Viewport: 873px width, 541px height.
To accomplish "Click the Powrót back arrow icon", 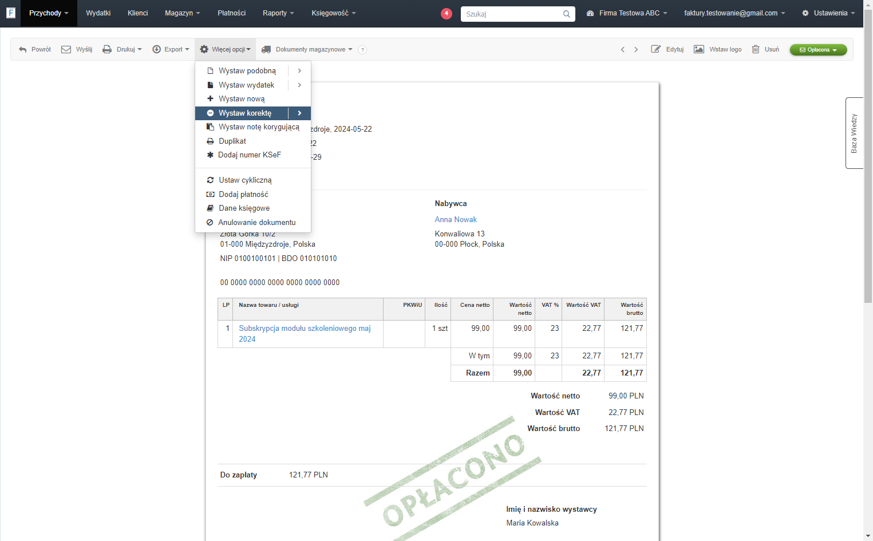I will pos(23,50).
